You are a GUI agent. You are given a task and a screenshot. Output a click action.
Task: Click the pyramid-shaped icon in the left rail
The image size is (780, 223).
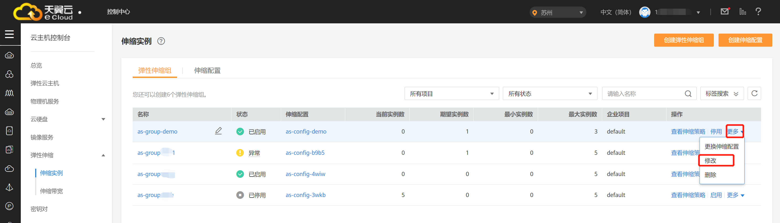[x=9, y=187]
